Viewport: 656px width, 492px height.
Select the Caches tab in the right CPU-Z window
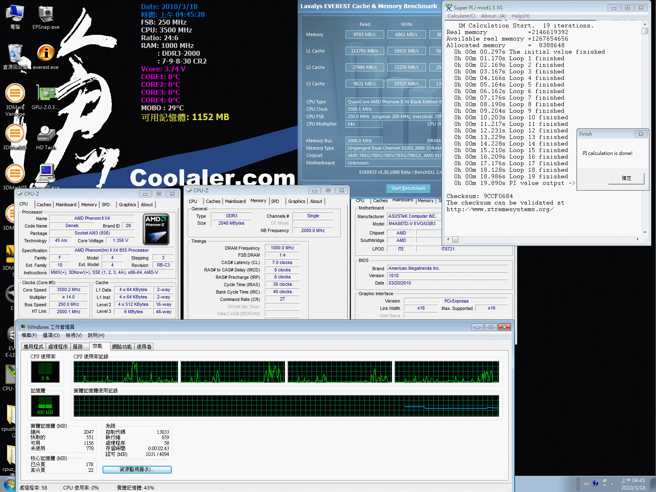tap(380, 200)
